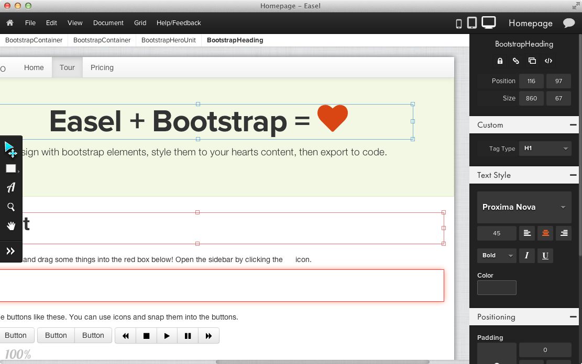582x364 pixels.
Task: Open the Proxima Nova font dropdown
Action: [x=524, y=207]
